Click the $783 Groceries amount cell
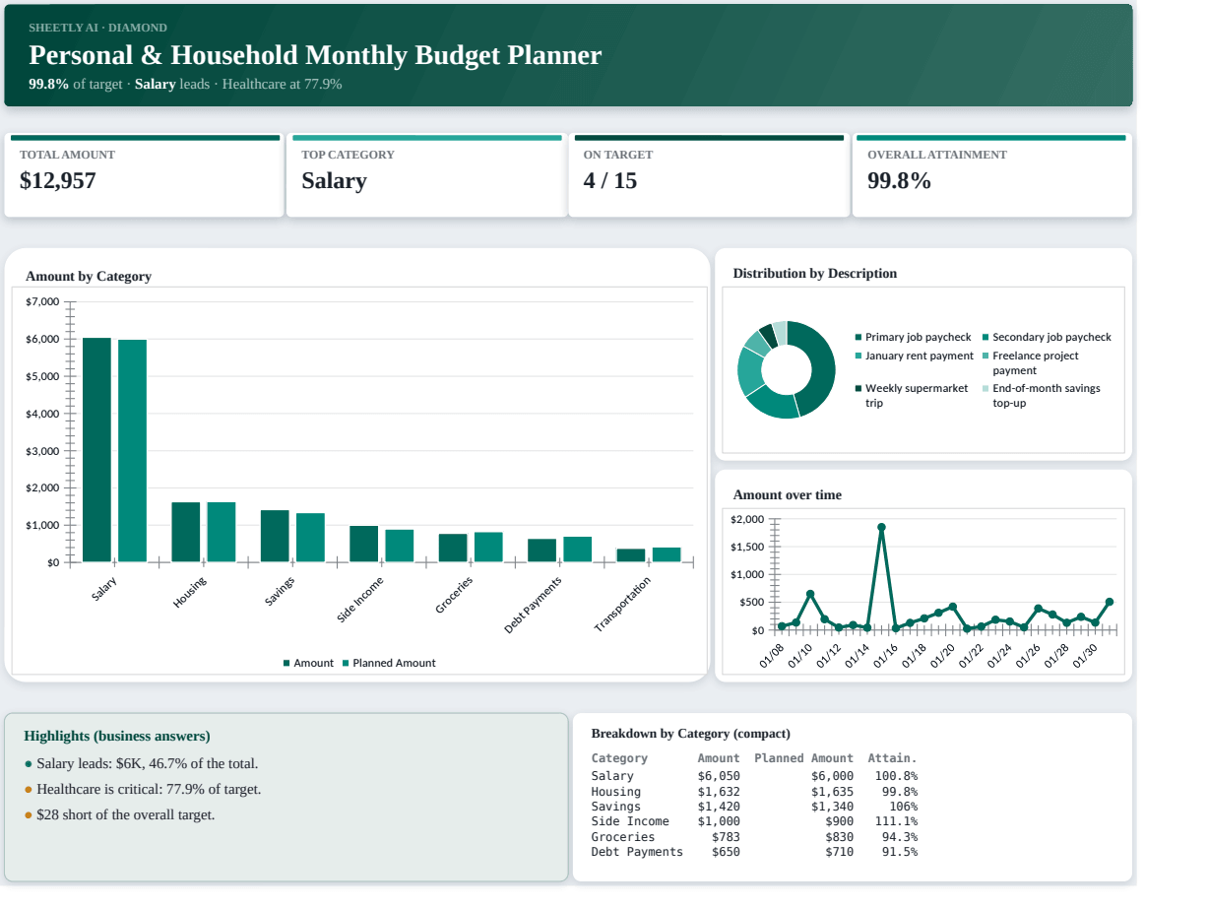The image size is (1208, 908). (x=726, y=837)
